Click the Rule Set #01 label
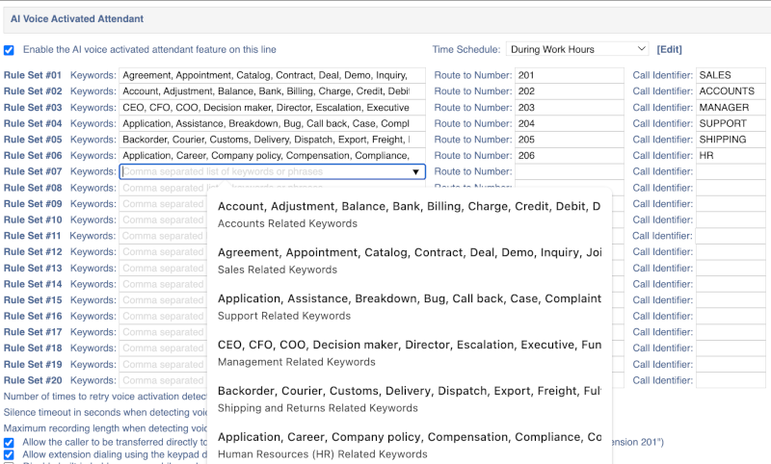The image size is (771, 464). (x=33, y=75)
